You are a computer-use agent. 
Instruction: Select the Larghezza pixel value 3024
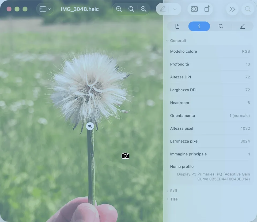click(x=245, y=141)
